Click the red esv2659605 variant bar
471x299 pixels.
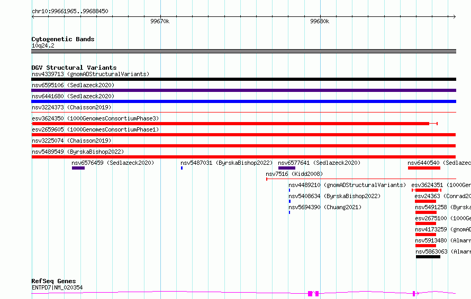(243, 135)
